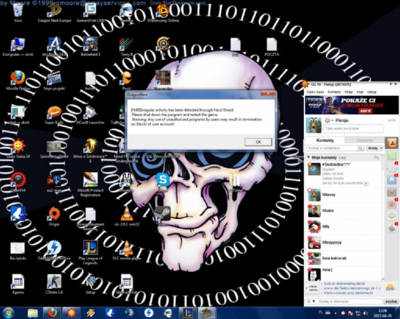Open the Sklep menu in the GG window
The image size is (400, 319).
click(x=348, y=92)
